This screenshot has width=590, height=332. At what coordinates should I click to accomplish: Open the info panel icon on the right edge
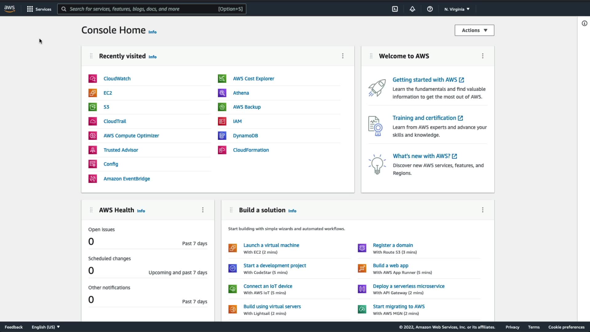(584, 23)
